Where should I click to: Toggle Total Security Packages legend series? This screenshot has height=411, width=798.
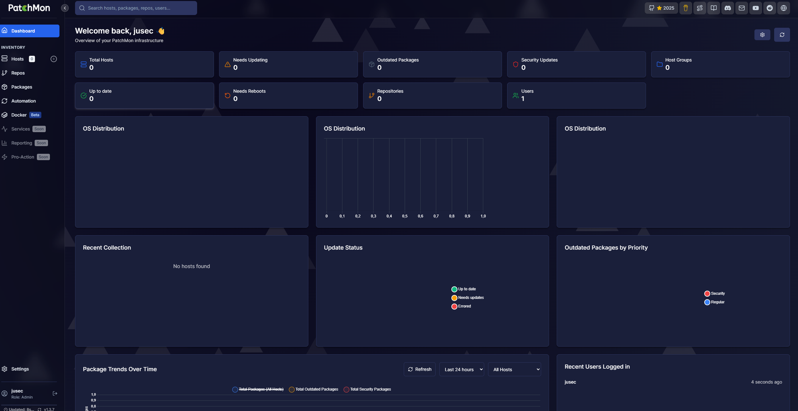coord(367,389)
